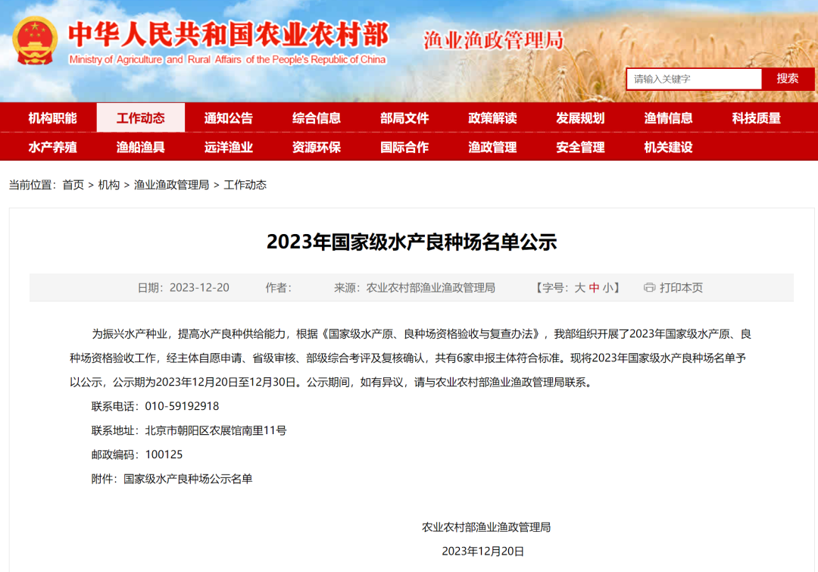Click the 中华人民共和国农业农村部 header title

pos(229,34)
